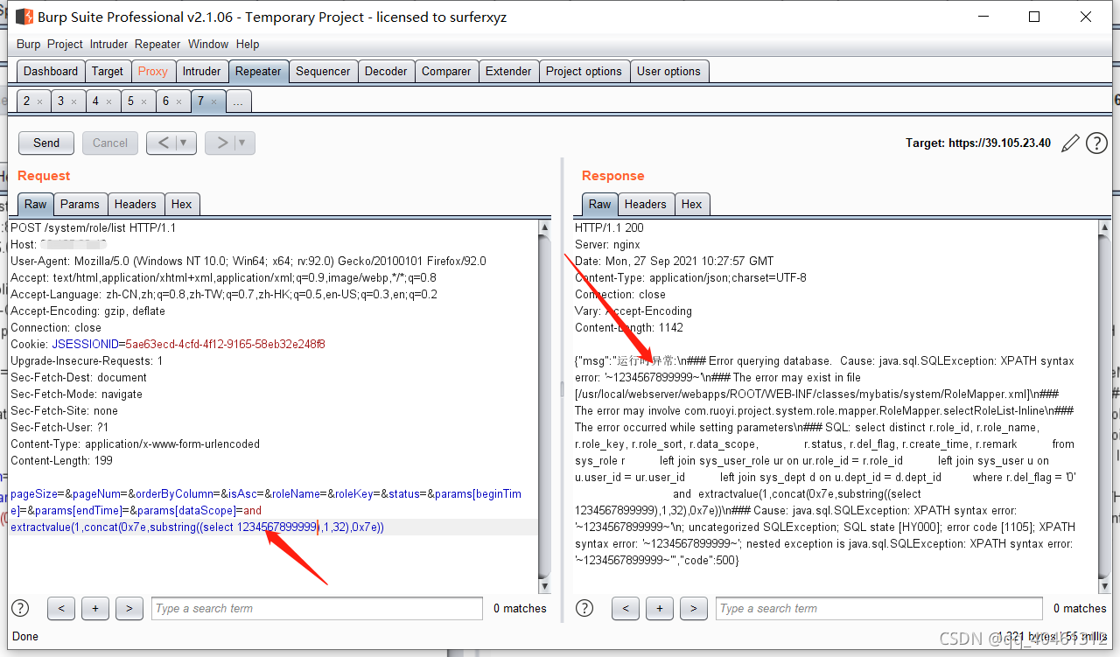This screenshot has height=657, width=1120.
Task: Click the request pane scroll-up arrow
Action: 545,227
